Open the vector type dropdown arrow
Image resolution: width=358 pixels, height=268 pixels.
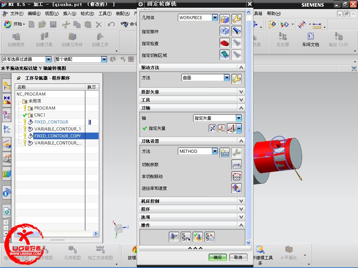[239, 129]
